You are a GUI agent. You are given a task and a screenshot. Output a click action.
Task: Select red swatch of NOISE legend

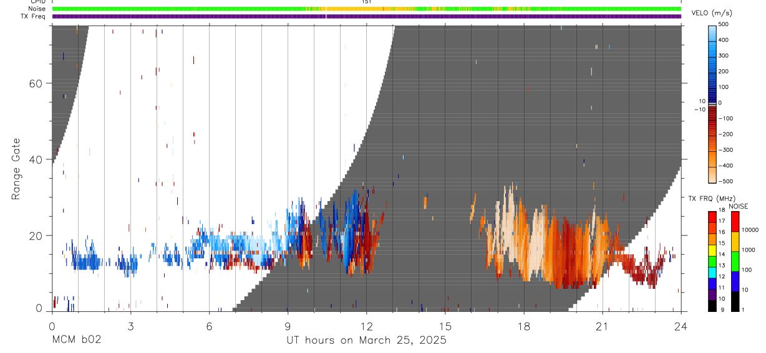(x=735, y=222)
